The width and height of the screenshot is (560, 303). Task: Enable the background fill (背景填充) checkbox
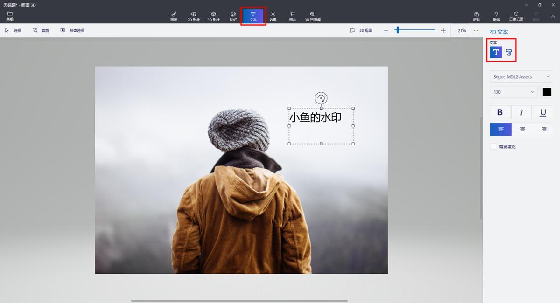(493, 147)
